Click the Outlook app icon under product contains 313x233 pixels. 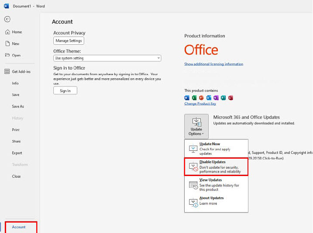point(209,98)
